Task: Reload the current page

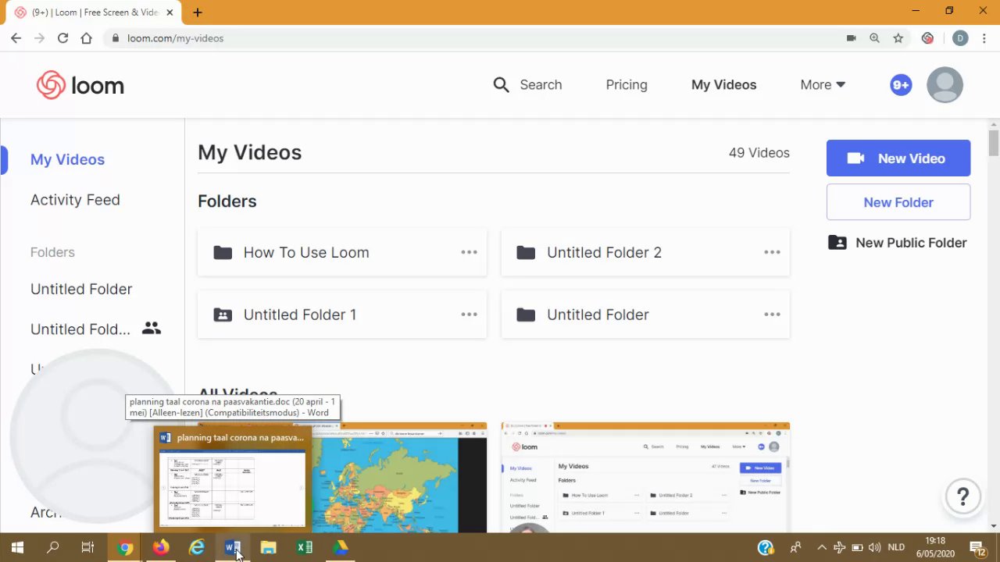Action: pos(62,38)
